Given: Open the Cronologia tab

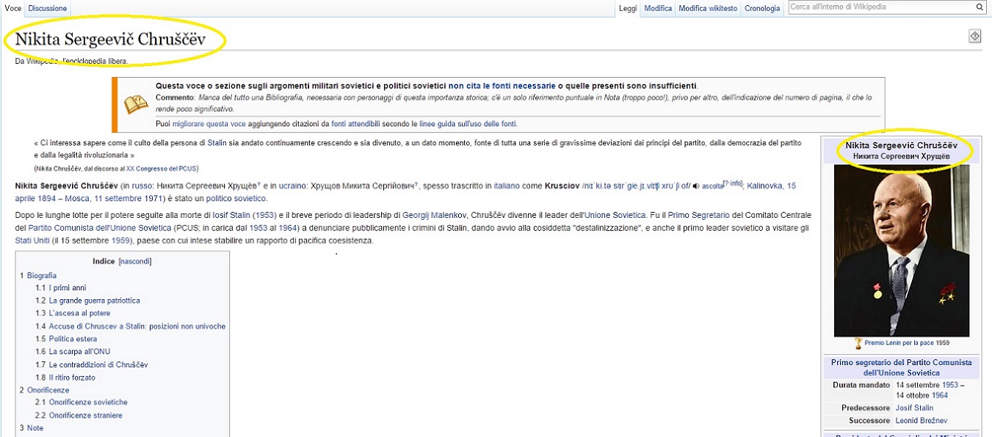Looking at the screenshot, I should click(x=762, y=9).
